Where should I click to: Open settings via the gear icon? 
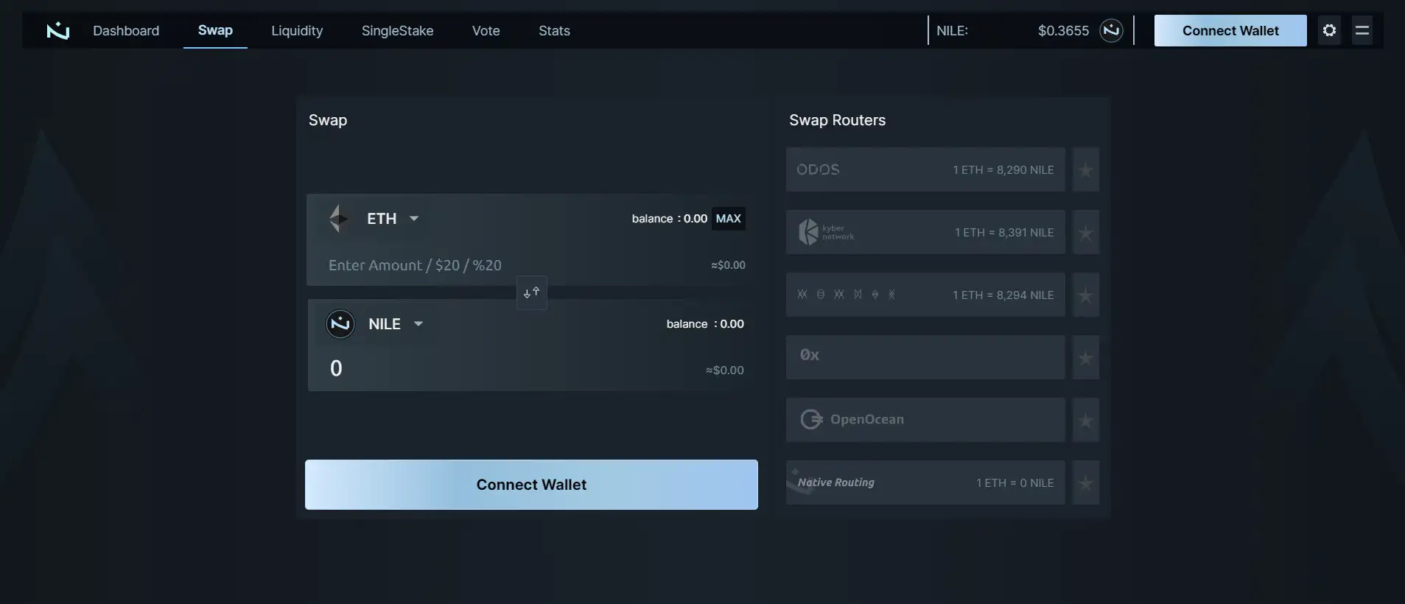[1329, 31]
